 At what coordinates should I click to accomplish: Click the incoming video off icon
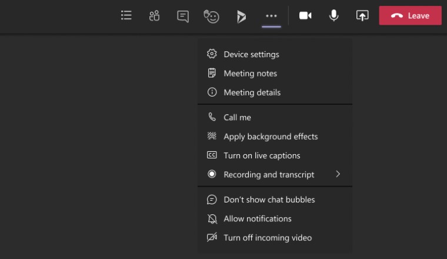[212, 237]
